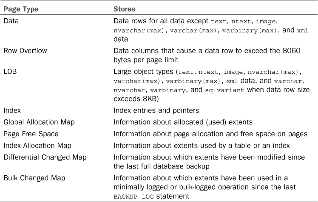Select the Row Overflow page type cell
Screen dimensions: 318x202
pyautogui.click(x=25, y=50)
